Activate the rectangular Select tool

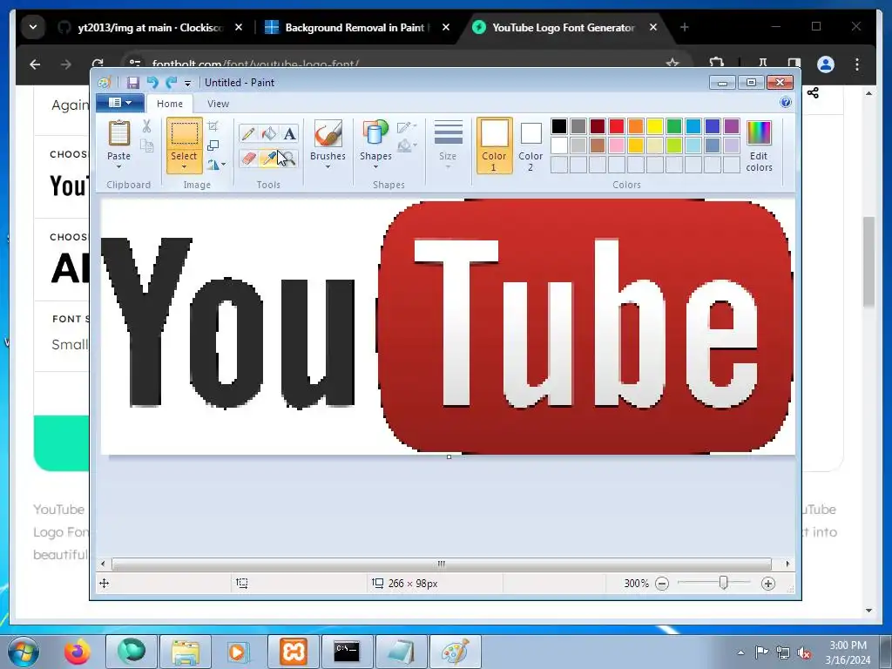coord(184,134)
